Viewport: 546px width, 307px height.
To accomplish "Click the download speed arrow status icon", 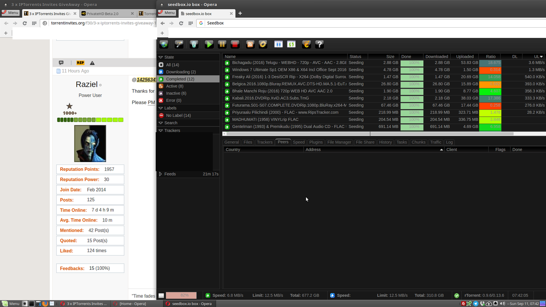I will (x=332, y=295).
